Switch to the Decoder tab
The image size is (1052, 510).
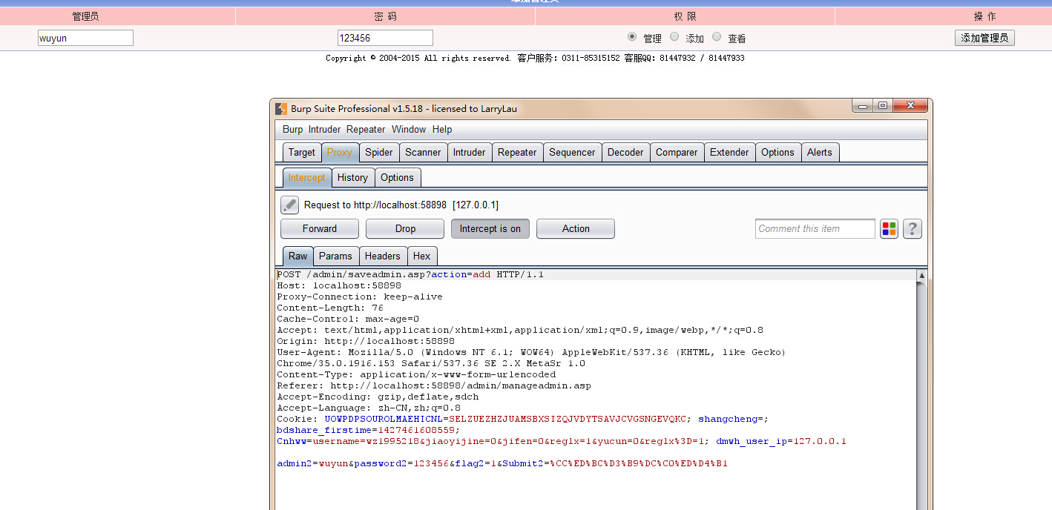tap(625, 153)
